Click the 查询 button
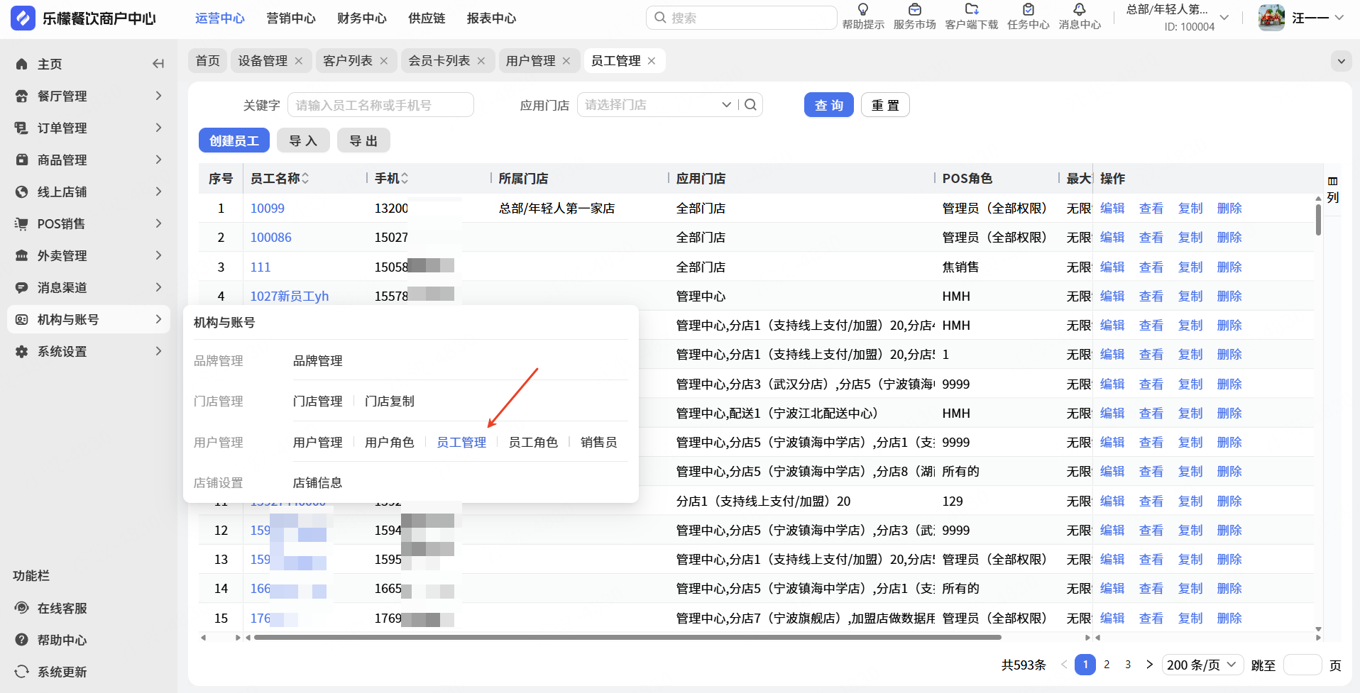 point(829,105)
